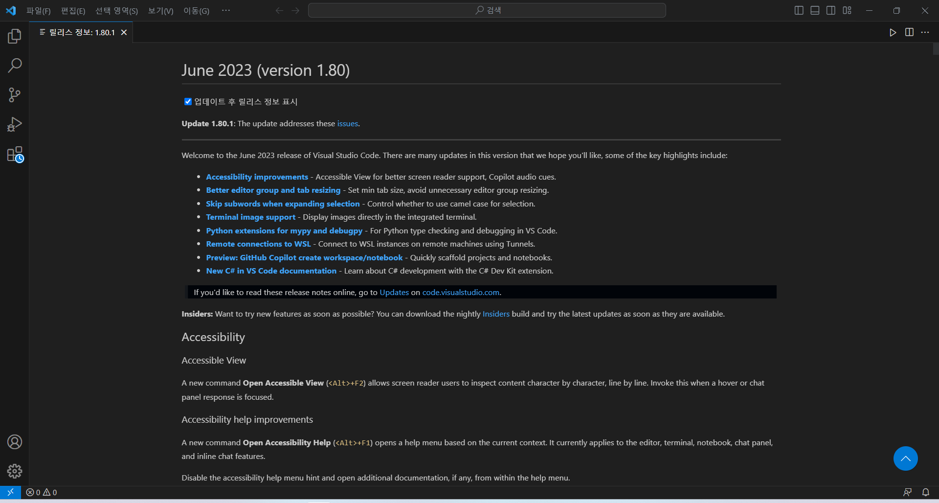Open the issues link for Update 1.80.1
Viewport: 939px width, 503px height.
tap(347, 124)
